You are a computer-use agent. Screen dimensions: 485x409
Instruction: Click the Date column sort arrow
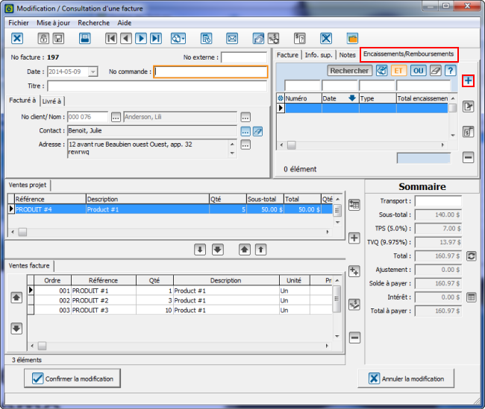point(351,98)
